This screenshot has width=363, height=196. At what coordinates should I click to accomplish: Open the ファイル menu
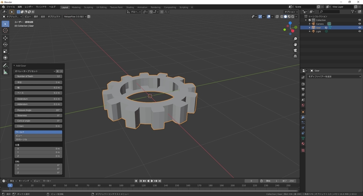[11, 7]
